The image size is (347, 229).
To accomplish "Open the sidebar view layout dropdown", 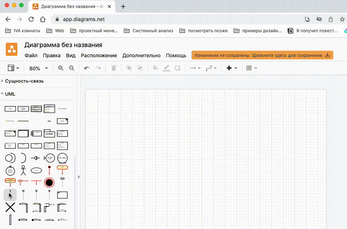I will point(13,68).
